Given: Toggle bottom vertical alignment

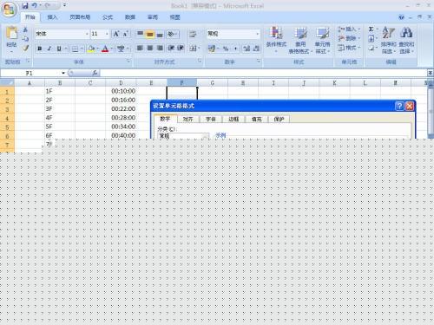Looking at the screenshot, I should [160, 34].
